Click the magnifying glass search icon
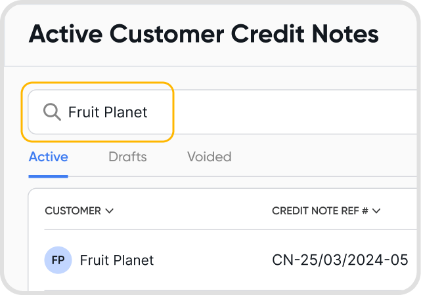 click(52, 112)
